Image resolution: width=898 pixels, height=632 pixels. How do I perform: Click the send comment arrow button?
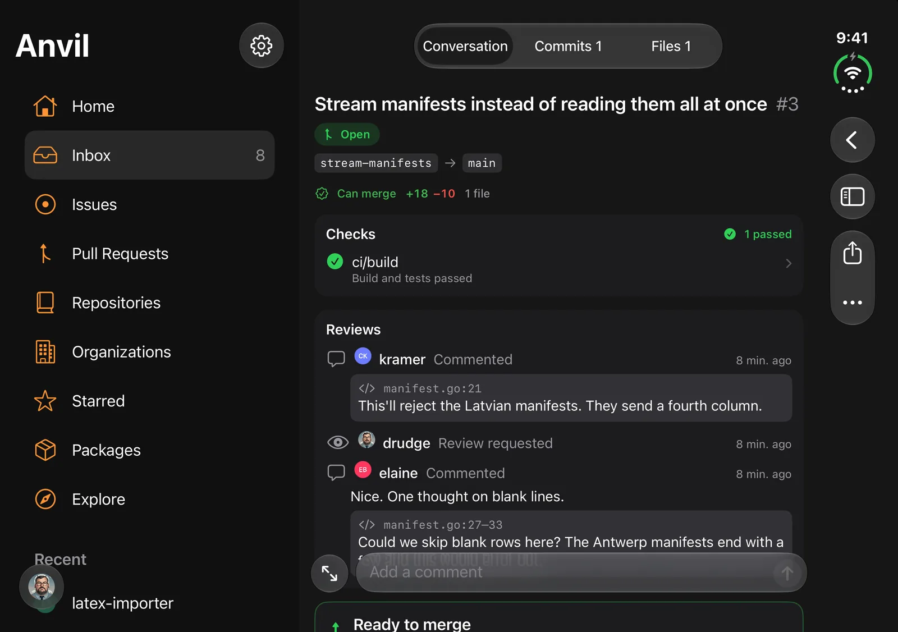coord(787,573)
